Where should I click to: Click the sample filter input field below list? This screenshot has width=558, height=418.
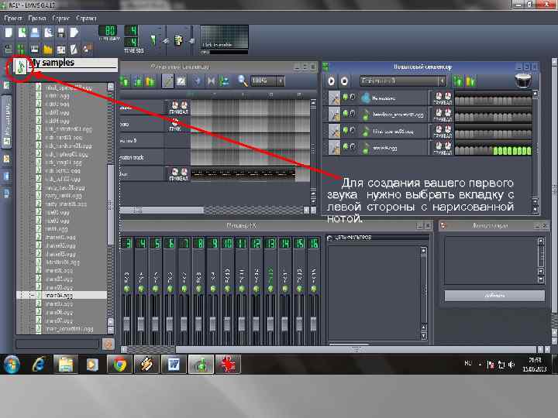click(x=57, y=344)
